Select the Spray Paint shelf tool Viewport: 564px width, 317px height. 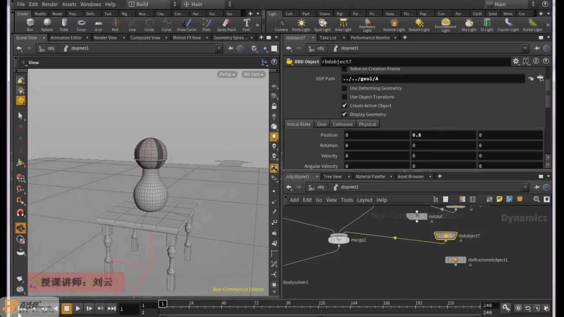(x=226, y=25)
